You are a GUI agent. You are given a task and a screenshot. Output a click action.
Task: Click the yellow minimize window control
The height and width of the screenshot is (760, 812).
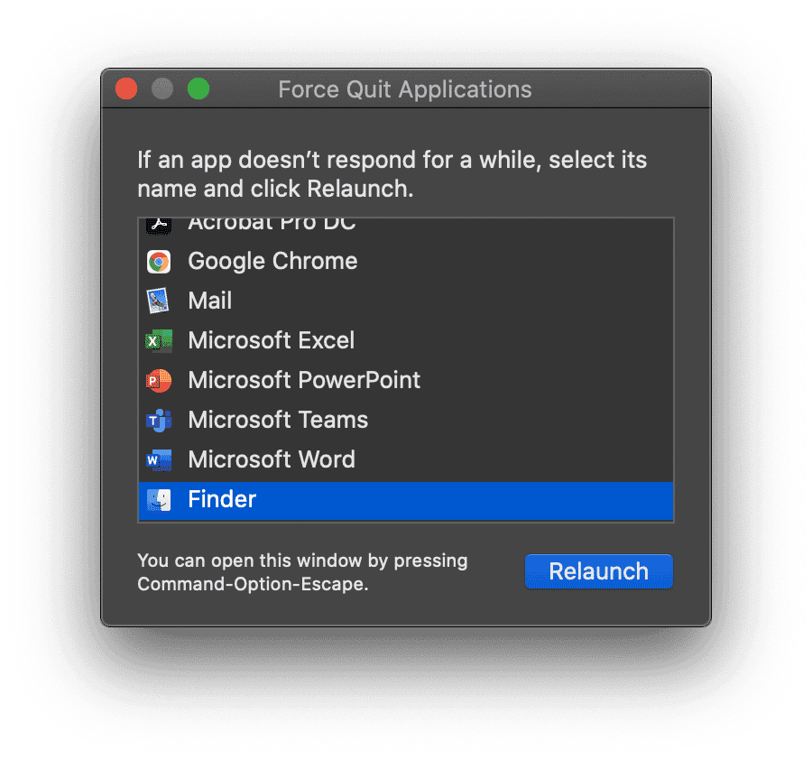click(161, 88)
